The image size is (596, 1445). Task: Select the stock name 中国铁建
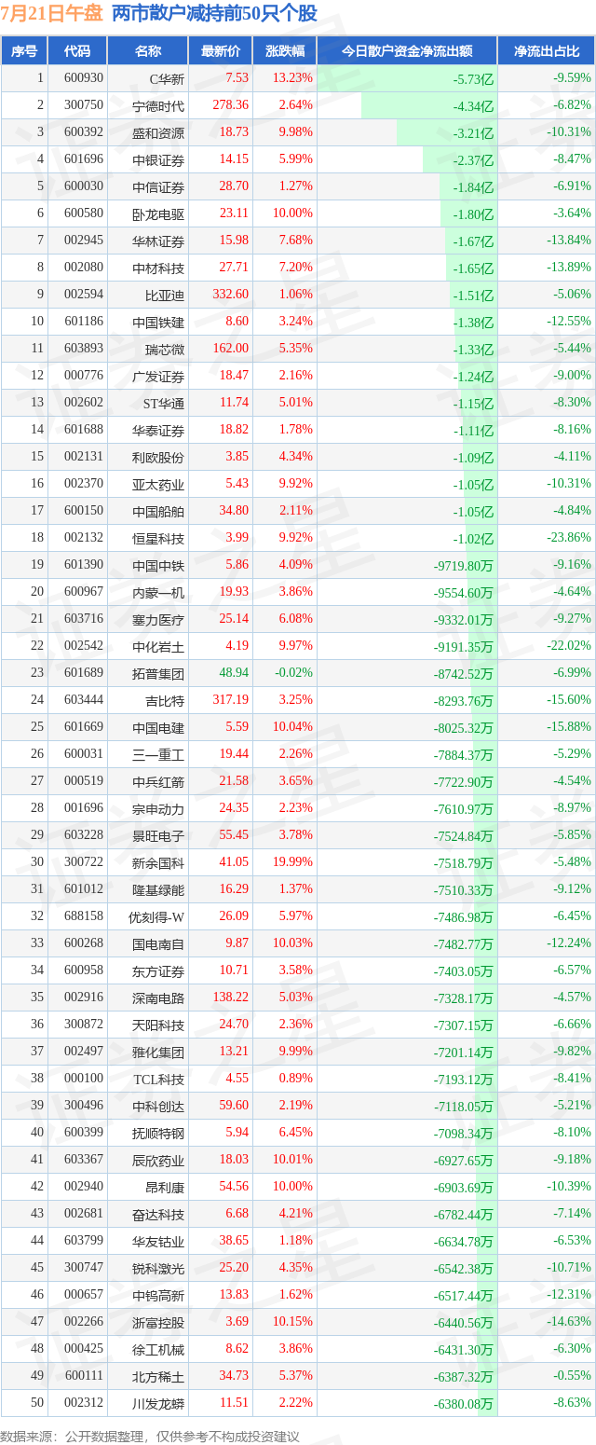coord(158,322)
